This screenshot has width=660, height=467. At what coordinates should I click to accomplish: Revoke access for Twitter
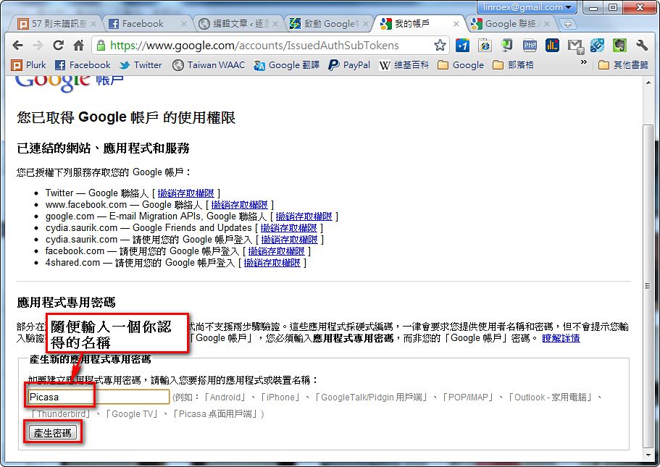(x=185, y=193)
